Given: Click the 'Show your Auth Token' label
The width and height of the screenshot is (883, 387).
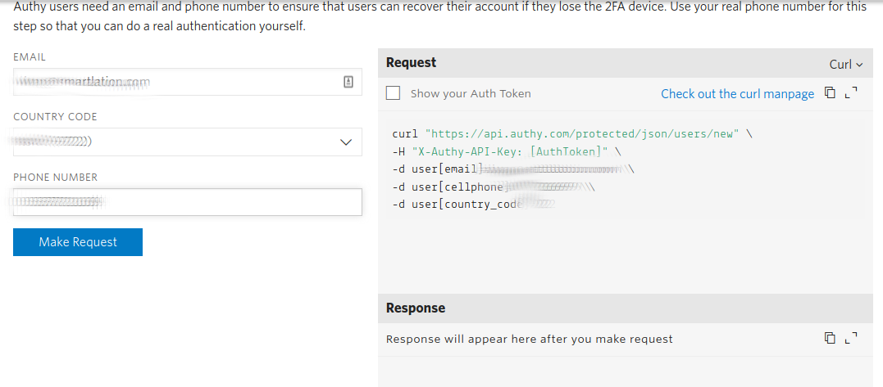Looking at the screenshot, I should pyautogui.click(x=471, y=94).
